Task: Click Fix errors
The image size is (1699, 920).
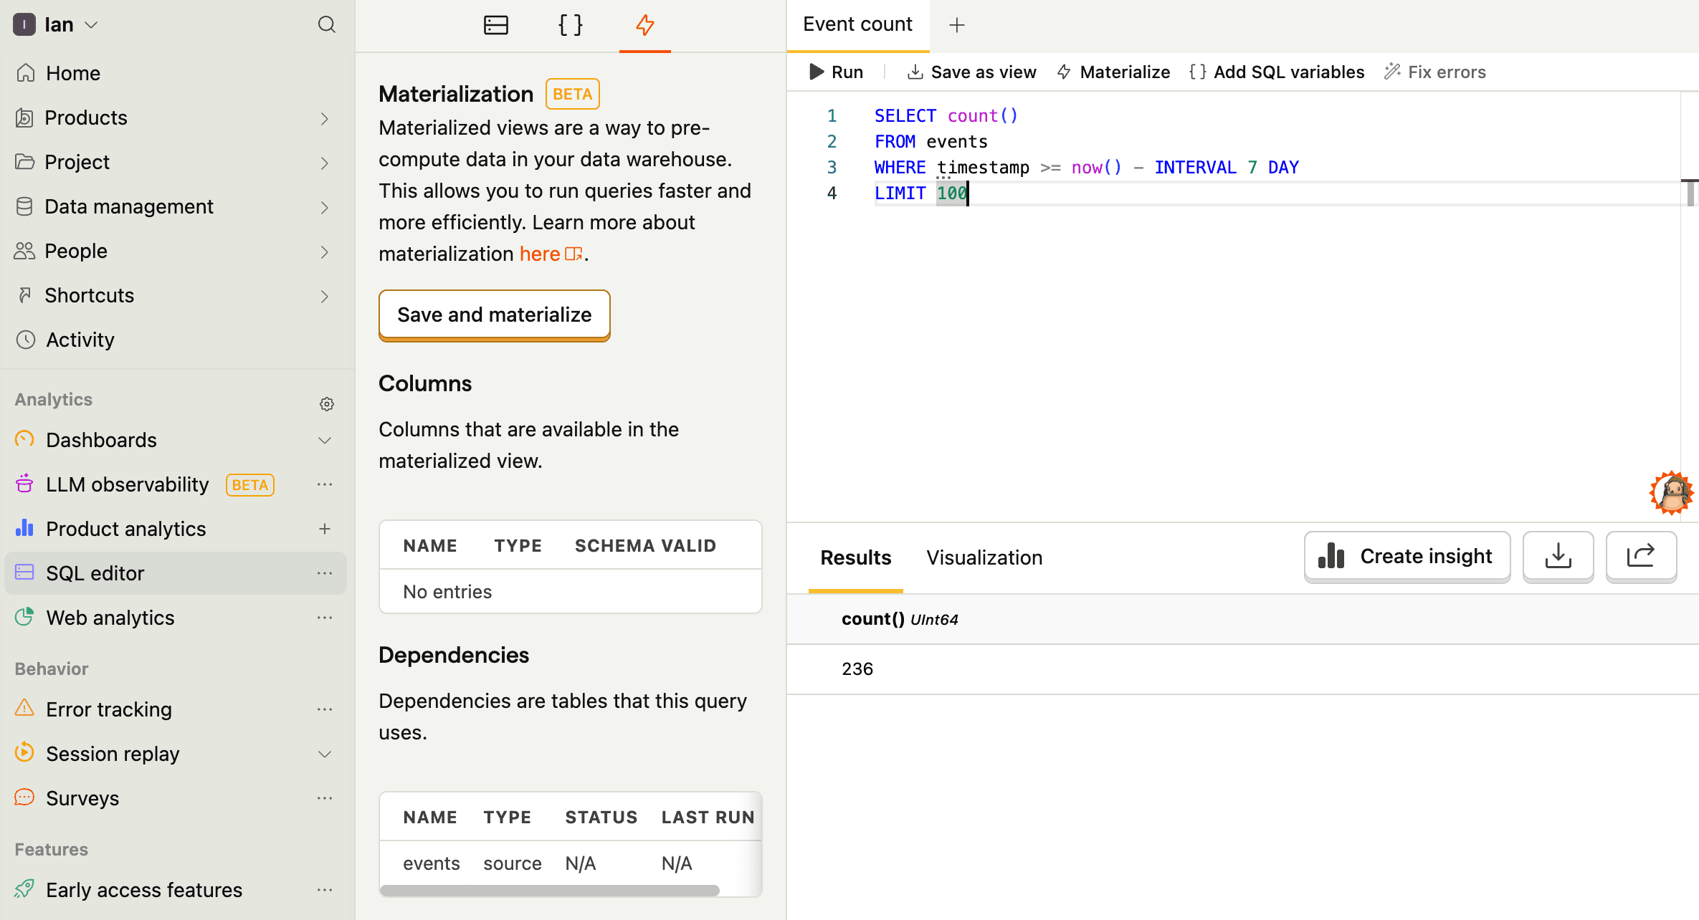Action: [x=1435, y=72]
